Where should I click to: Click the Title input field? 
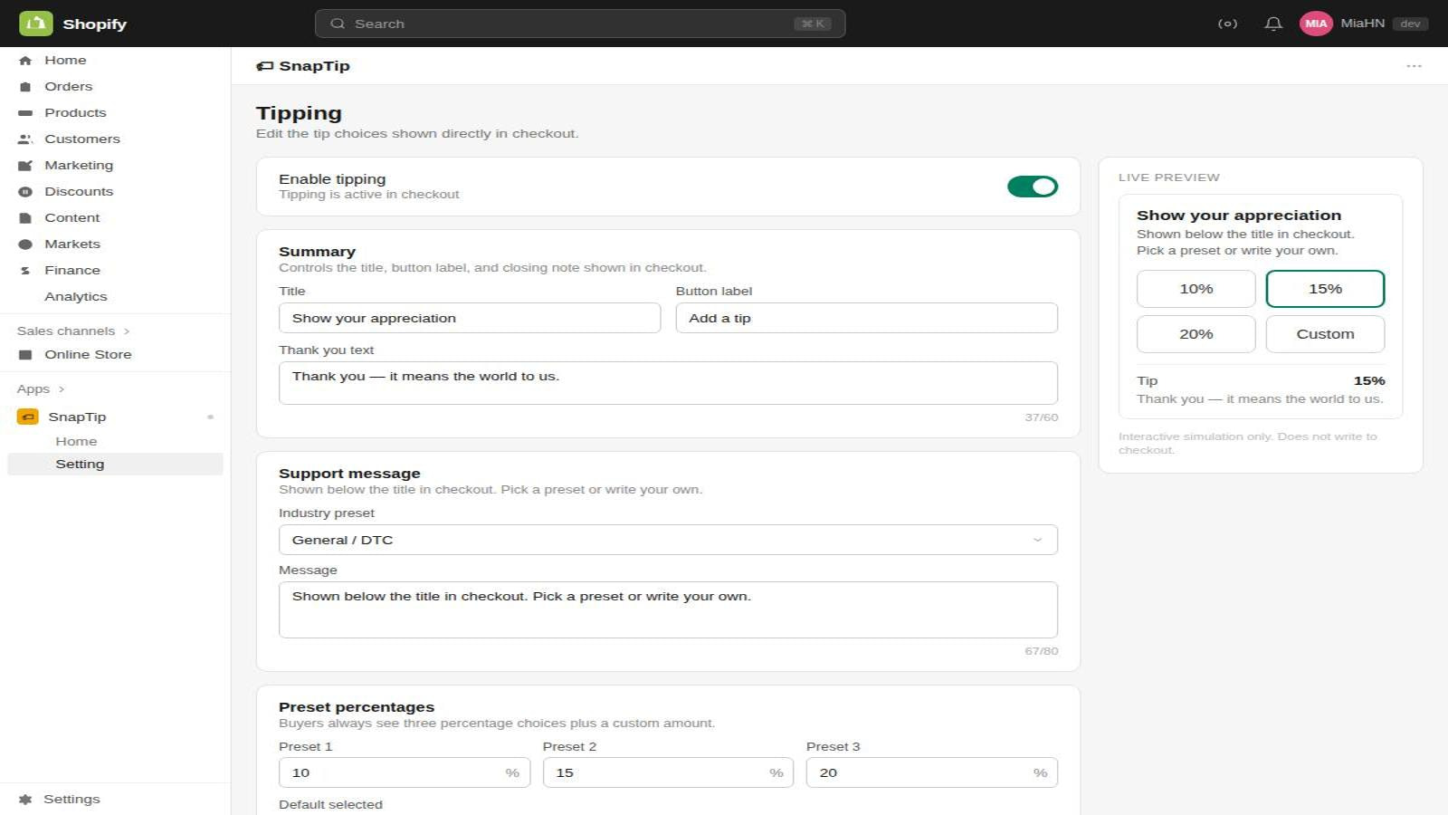coord(470,318)
